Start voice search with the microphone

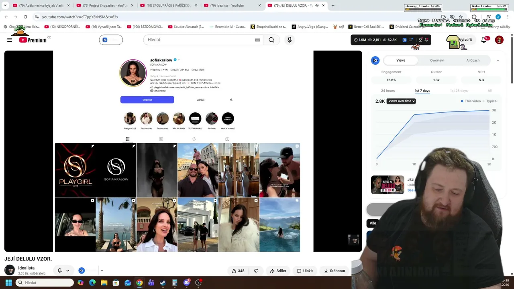point(290,40)
